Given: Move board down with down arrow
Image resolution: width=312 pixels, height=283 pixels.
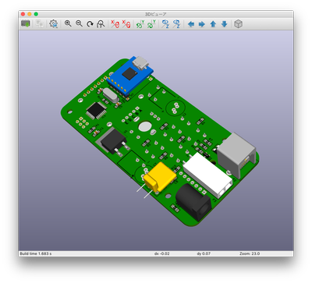Looking at the screenshot, I should click(224, 24).
